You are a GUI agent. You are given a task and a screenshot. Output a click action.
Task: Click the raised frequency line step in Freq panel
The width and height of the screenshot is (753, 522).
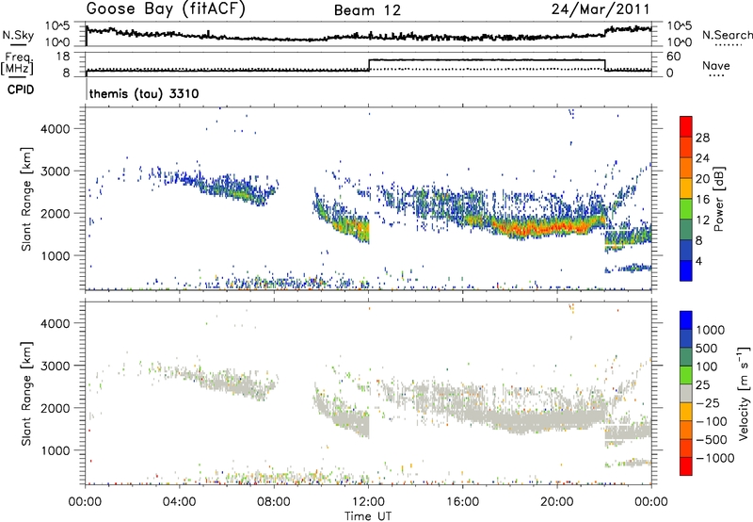[487, 60]
